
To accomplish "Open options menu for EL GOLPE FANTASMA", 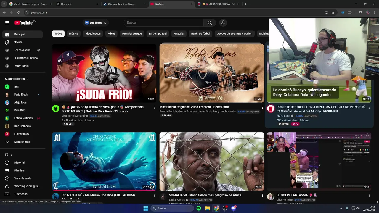I will (370, 196).
